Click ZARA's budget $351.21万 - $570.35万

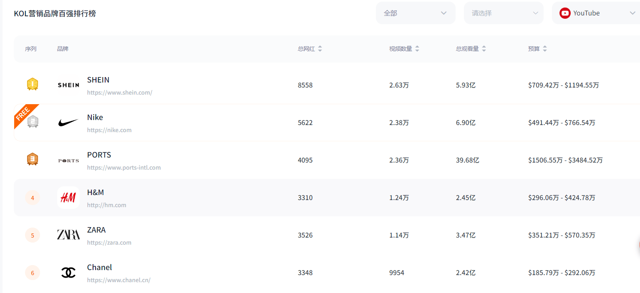point(562,235)
